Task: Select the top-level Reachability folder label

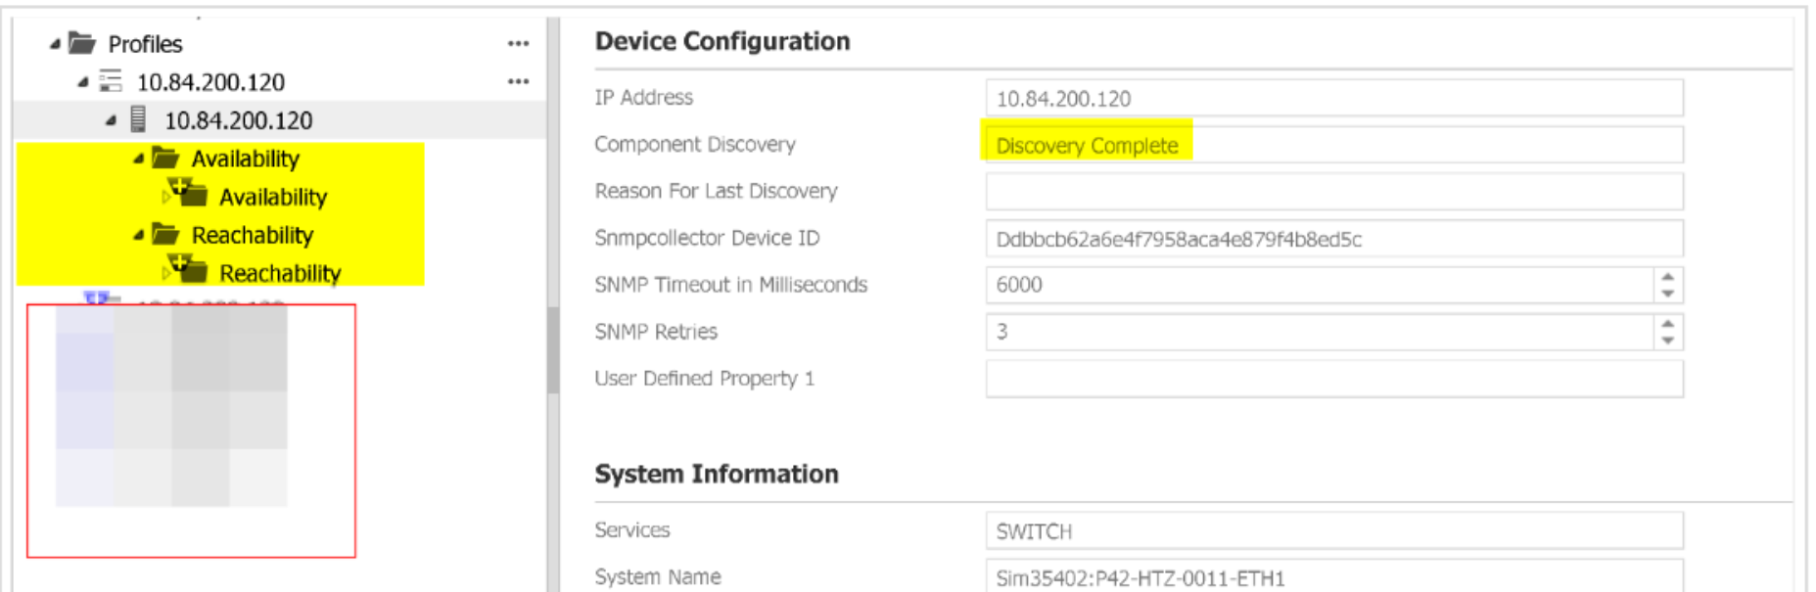Action: 253,236
